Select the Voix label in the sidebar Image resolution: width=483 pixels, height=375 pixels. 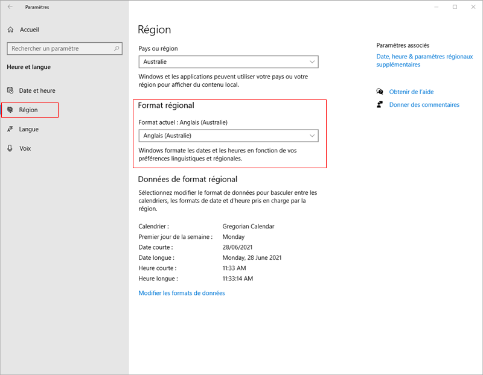[25, 148]
